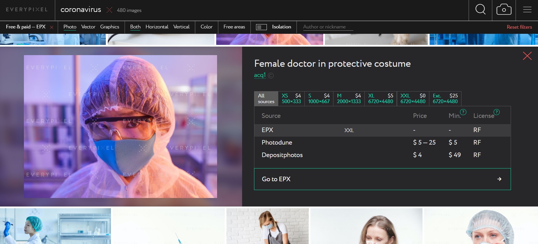Switch to the All sources tab
The image size is (538, 244).
click(266, 99)
